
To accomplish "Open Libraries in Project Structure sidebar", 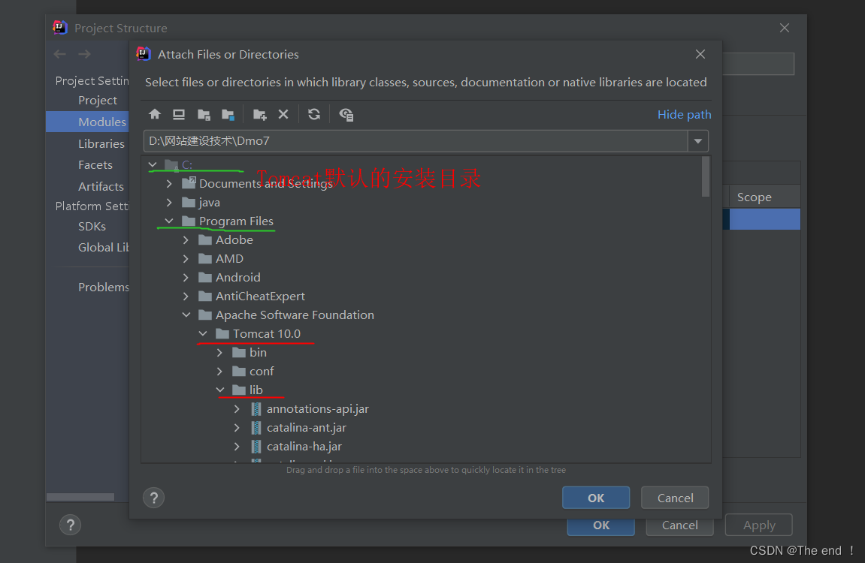I will pyautogui.click(x=101, y=144).
